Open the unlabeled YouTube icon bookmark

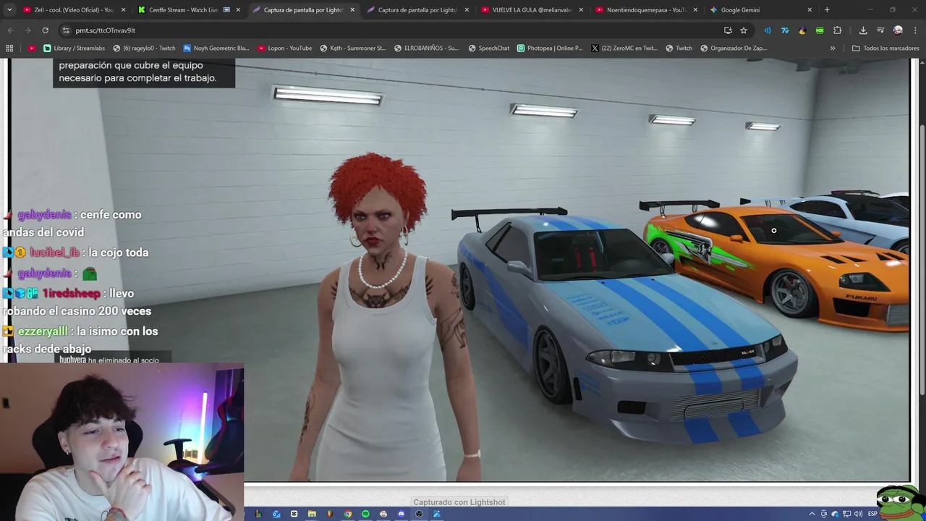32,48
